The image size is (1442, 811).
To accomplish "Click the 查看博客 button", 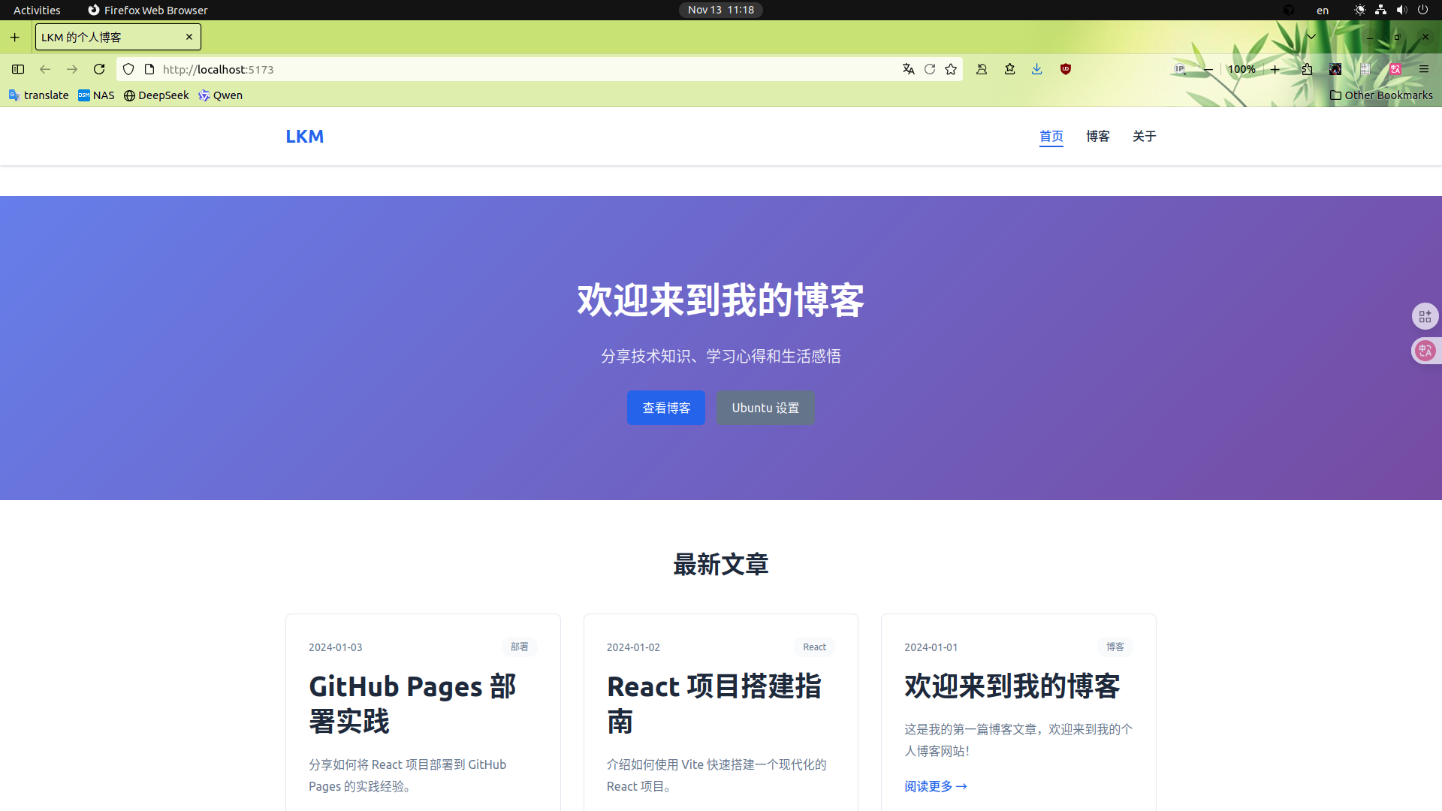I will pyautogui.click(x=665, y=408).
